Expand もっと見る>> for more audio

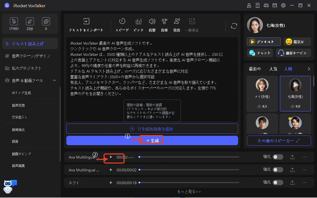coord(189,192)
